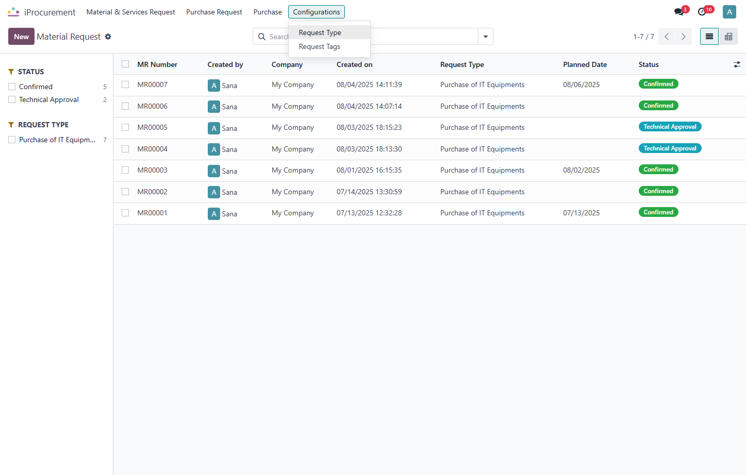The image size is (746, 475).
Task: Click the Technical Approval badge of MR00005
Action: coord(670,127)
